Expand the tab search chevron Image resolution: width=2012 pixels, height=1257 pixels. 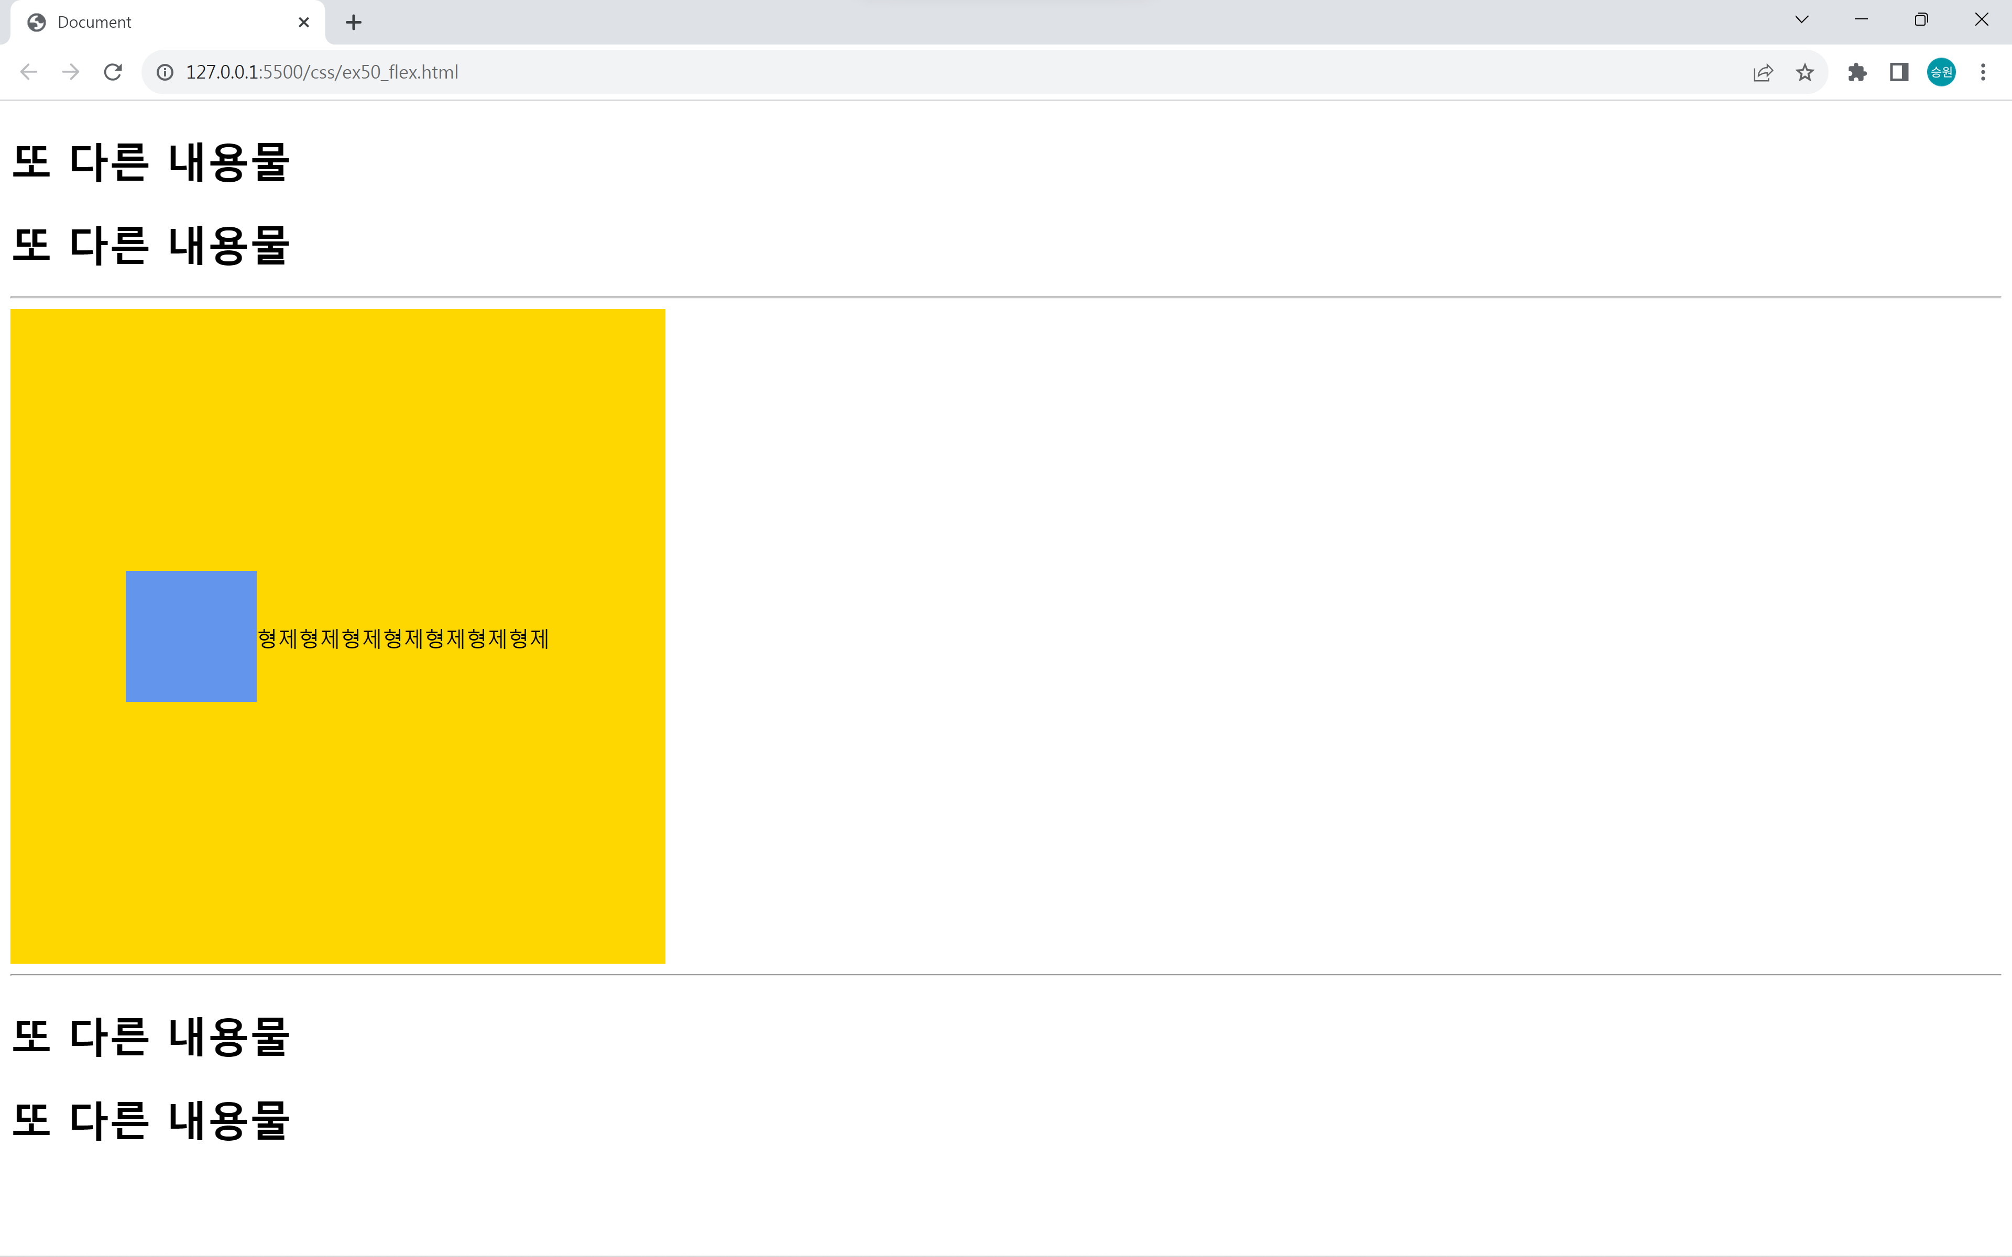click(x=1802, y=20)
